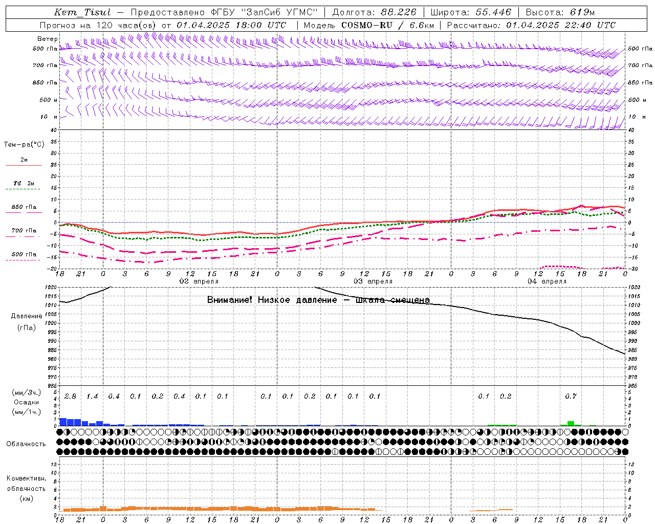Select the 500 м wind level label on left
Screen dimensions: 655x524
[x=49, y=100]
